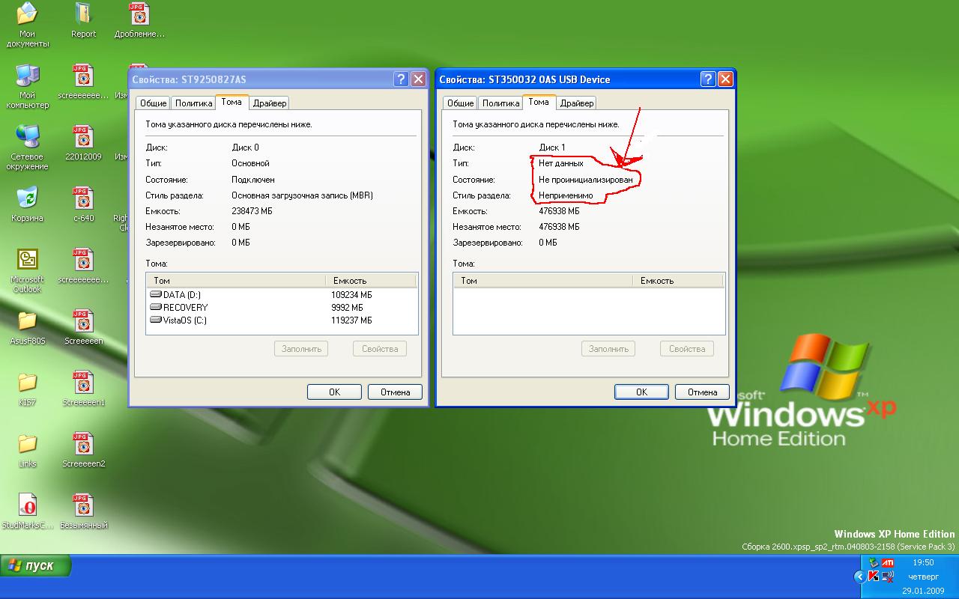Switch to Драйвер tab in ST9250827AS window
The height and width of the screenshot is (599, 959).
click(268, 103)
